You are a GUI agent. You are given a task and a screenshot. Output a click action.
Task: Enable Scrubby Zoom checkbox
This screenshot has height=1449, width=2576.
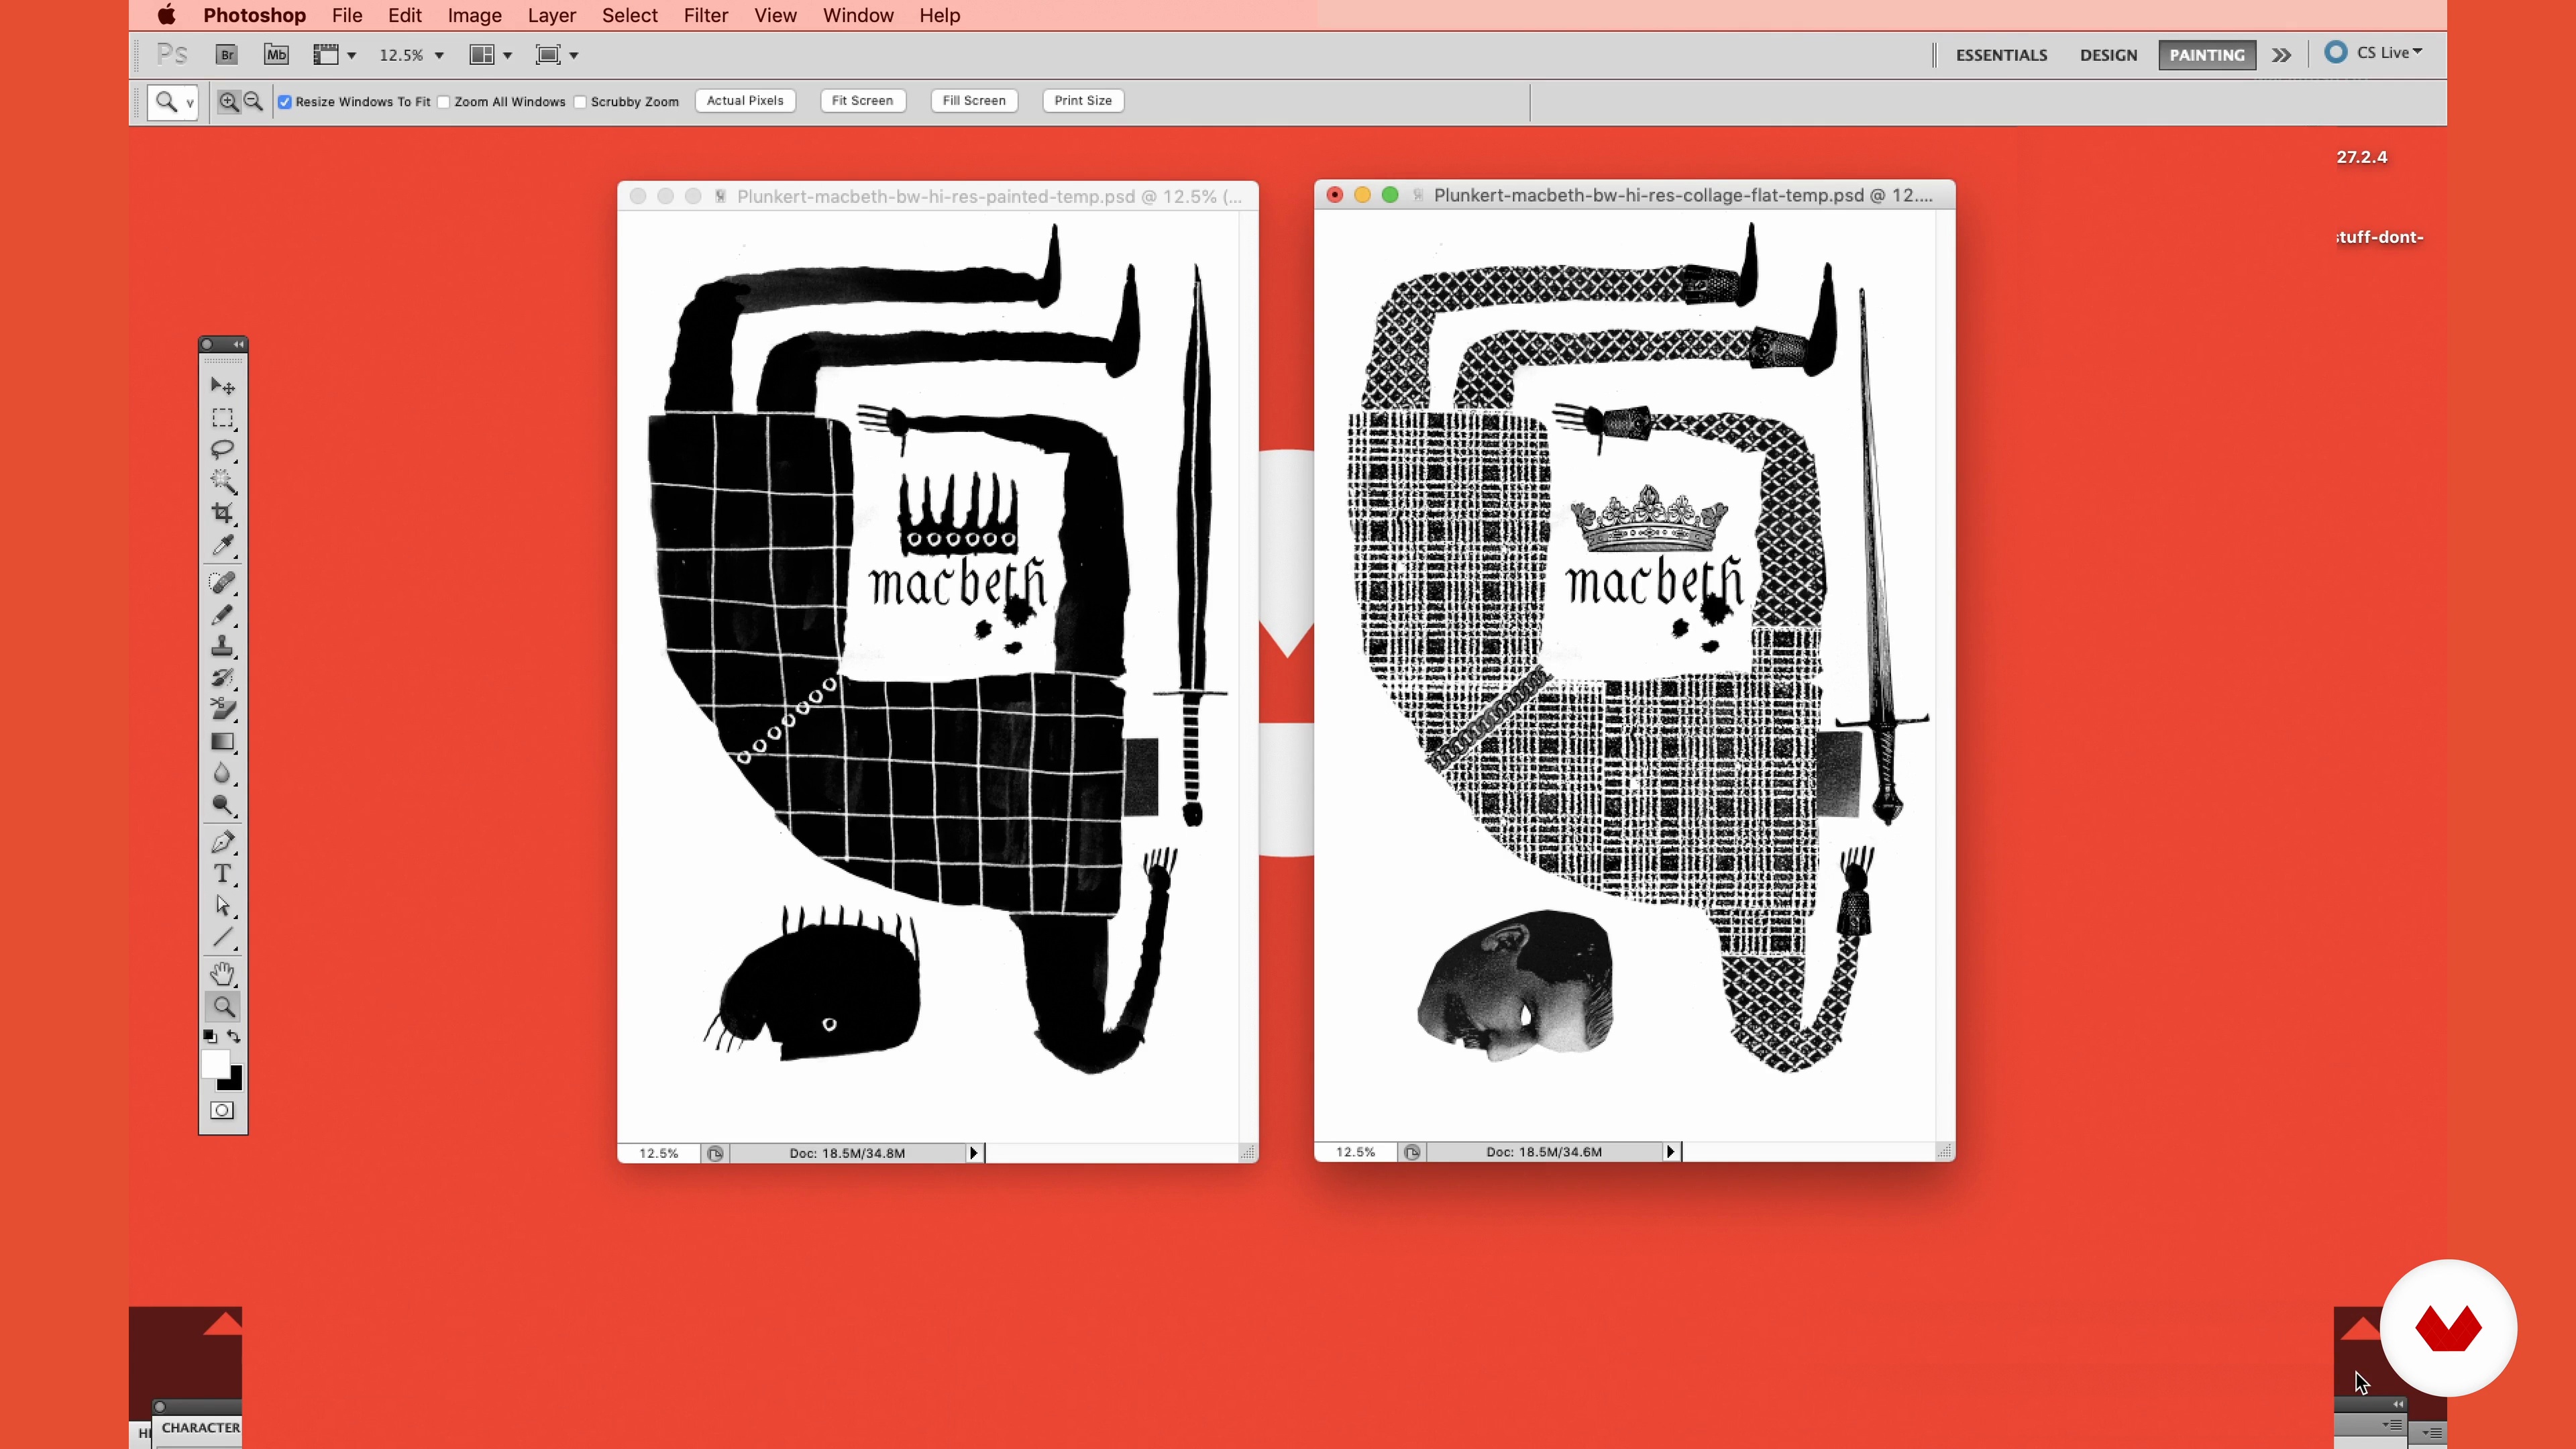(580, 102)
